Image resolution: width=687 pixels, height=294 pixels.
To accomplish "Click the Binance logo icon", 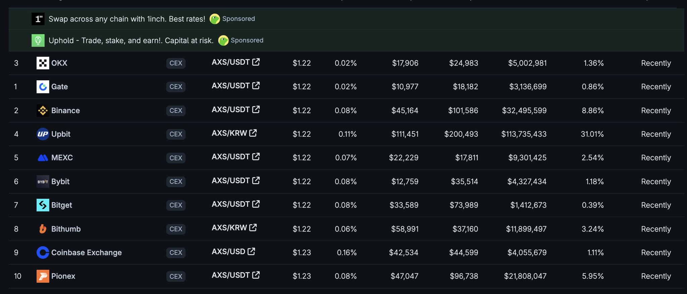I will [43, 111].
